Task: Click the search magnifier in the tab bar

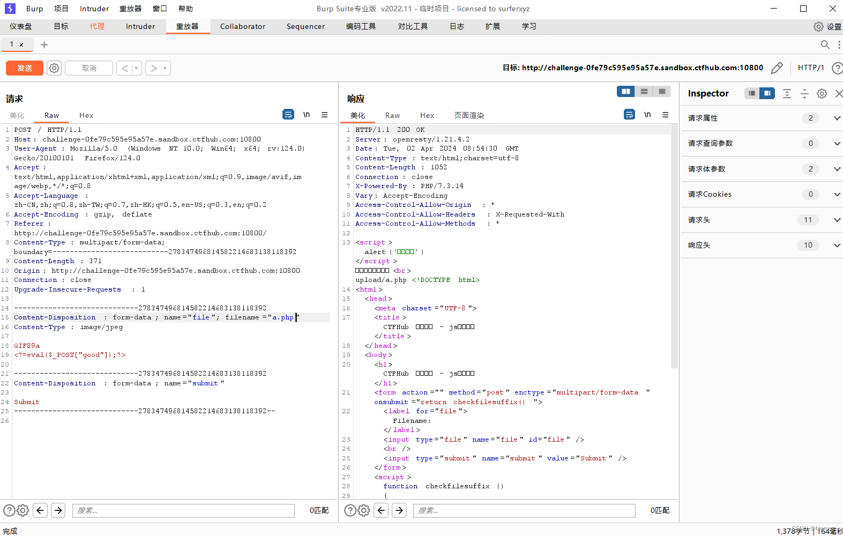Action: click(x=825, y=44)
